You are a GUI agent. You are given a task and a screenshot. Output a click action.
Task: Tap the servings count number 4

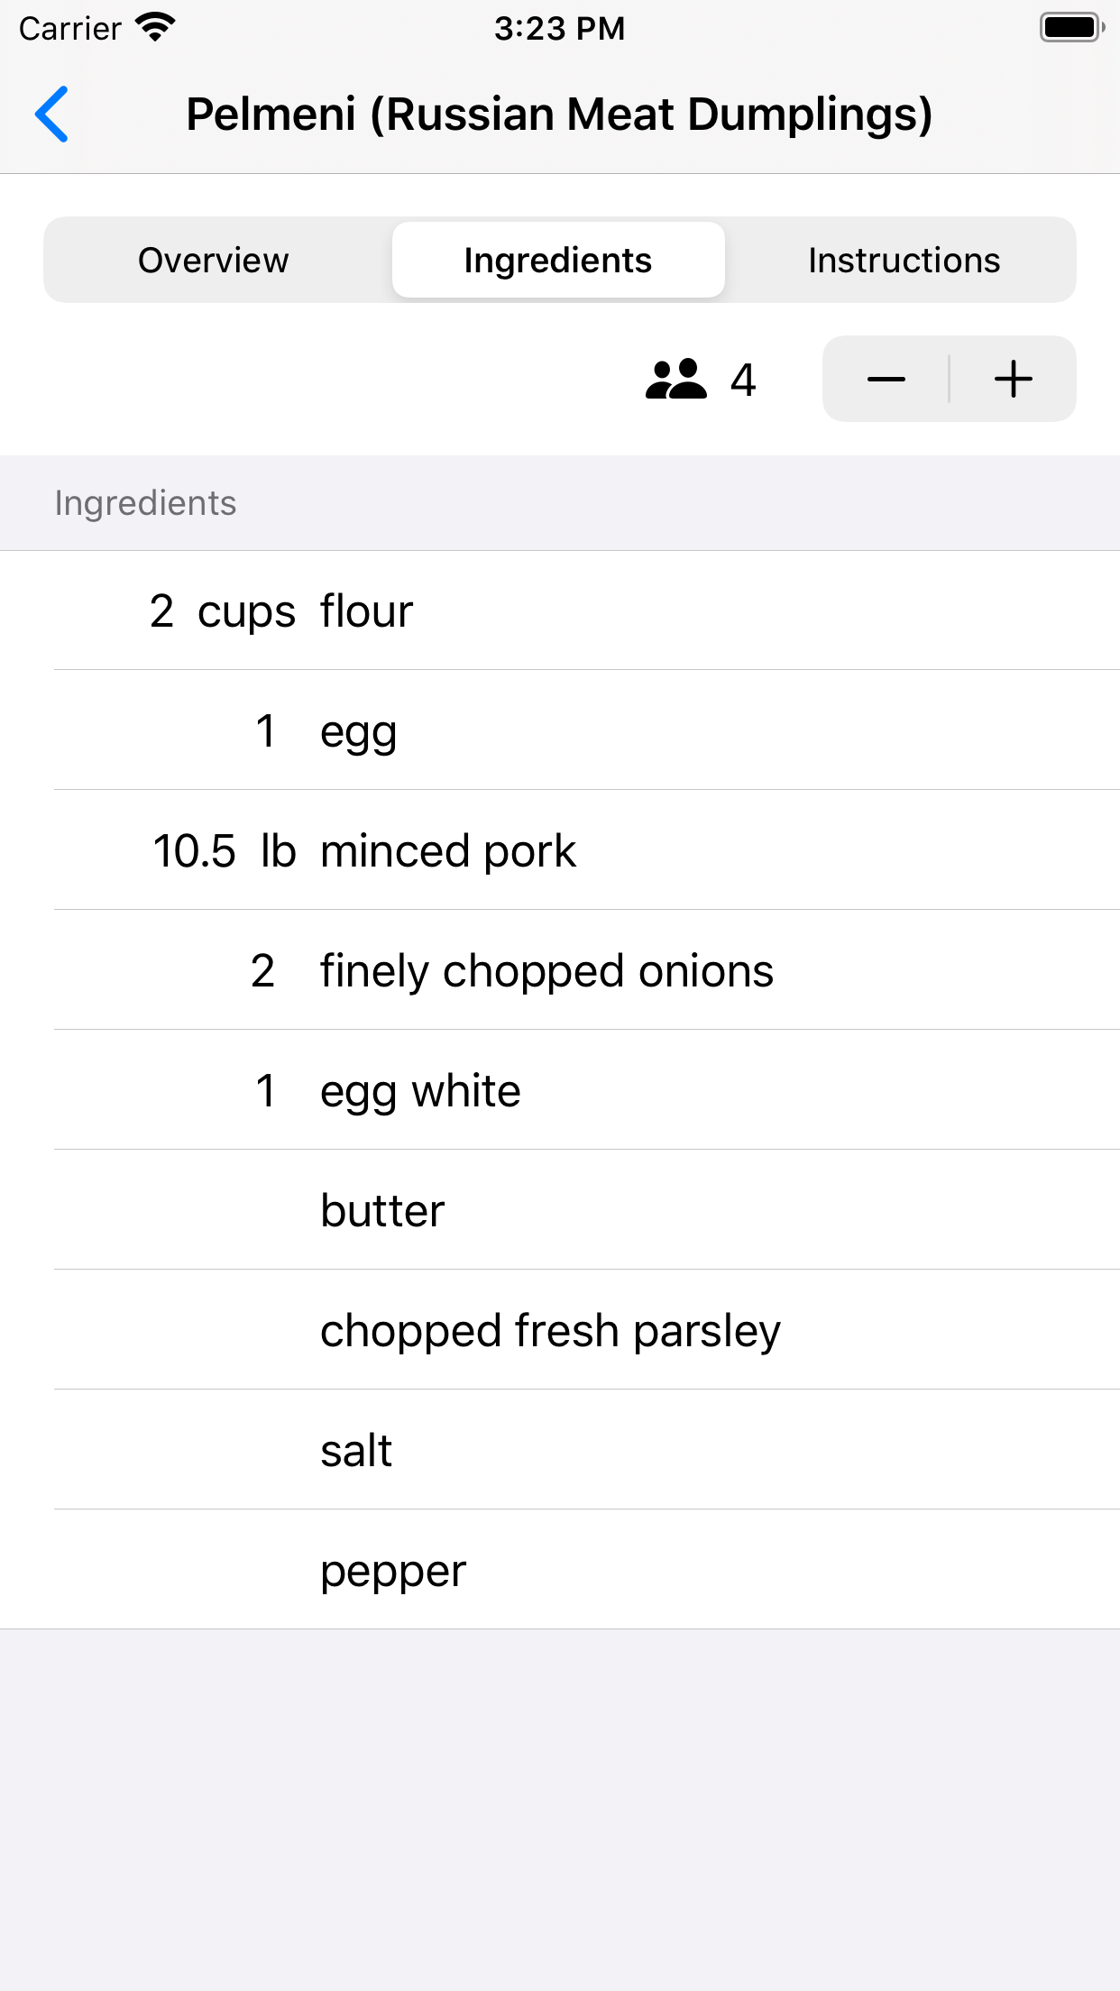(743, 380)
